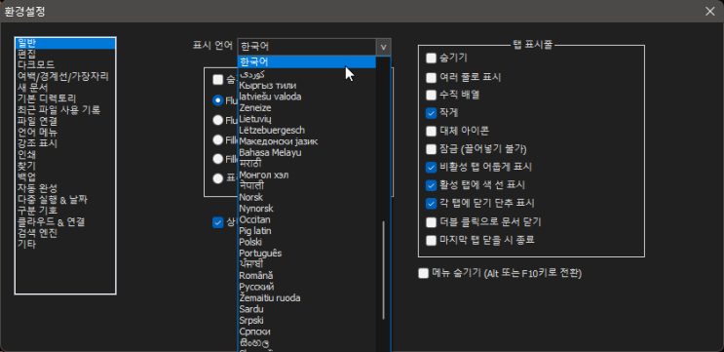724x352 pixels.
Task: Open 검색 엔진 settings
Action: 65,233
